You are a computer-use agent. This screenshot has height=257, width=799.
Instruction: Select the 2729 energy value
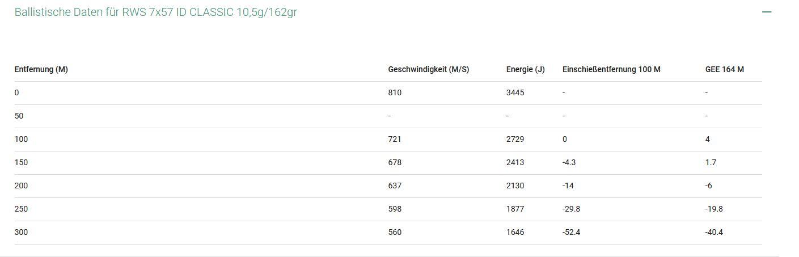pos(515,139)
